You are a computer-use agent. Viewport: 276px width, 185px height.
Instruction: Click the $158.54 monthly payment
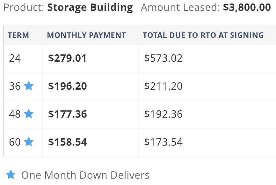pyautogui.click(x=68, y=142)
